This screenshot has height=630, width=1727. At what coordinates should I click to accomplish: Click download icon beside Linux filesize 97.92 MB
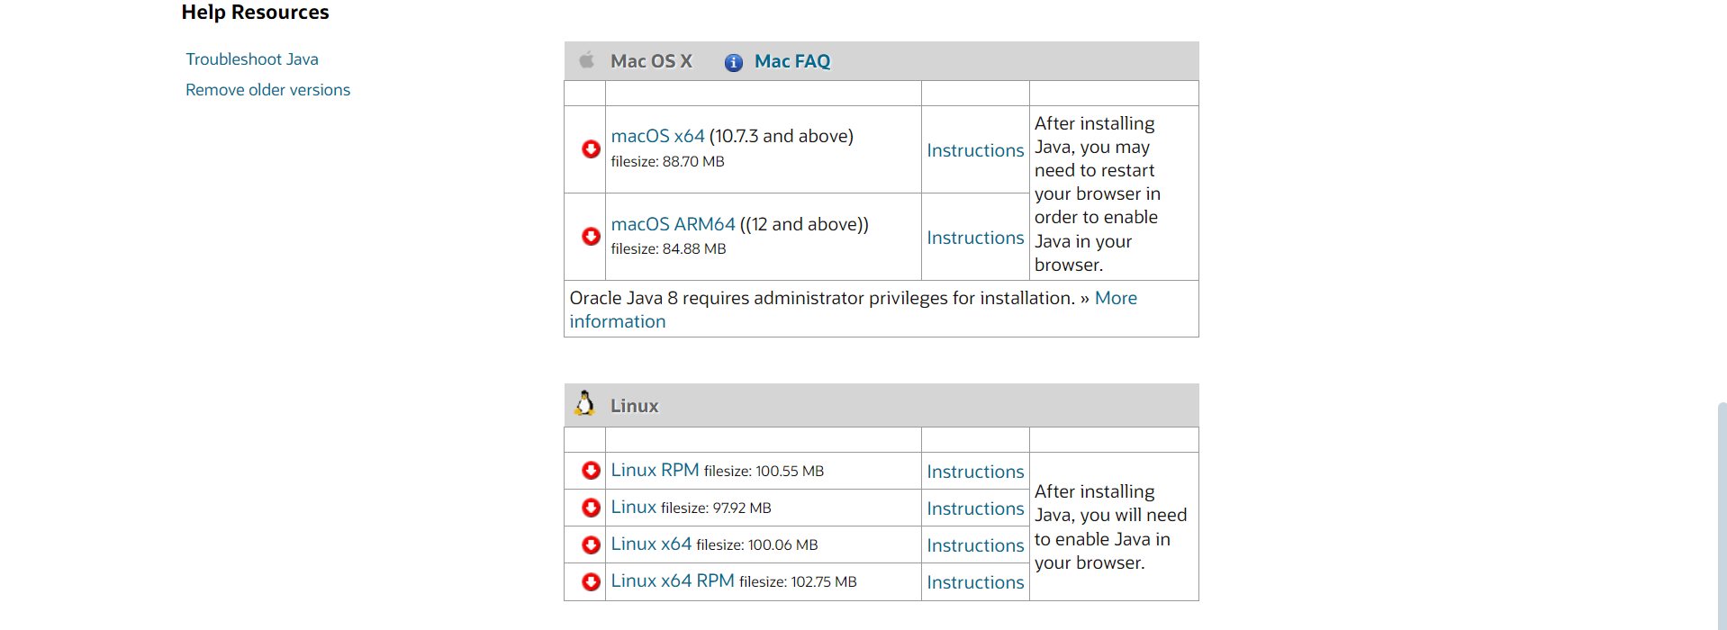point(591,508)
